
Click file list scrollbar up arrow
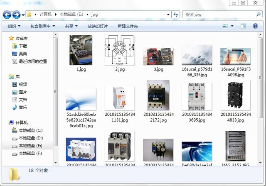point(260,35)
